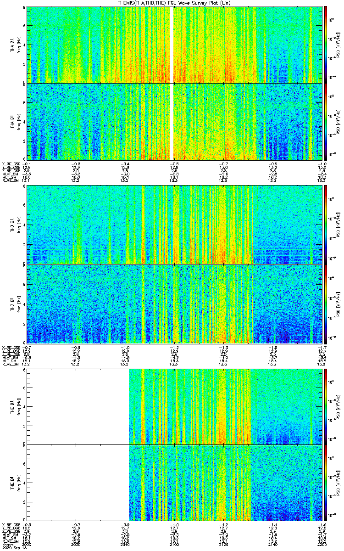Viewport: 344px width, 551px height.
Task: Click the THE B-perpendicular freq [Hz] axis label
Action: pos(19,407)
